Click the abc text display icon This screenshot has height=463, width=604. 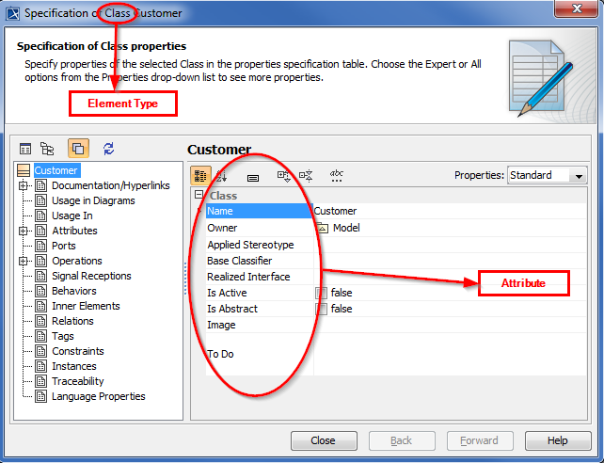(x=336, y=175)
